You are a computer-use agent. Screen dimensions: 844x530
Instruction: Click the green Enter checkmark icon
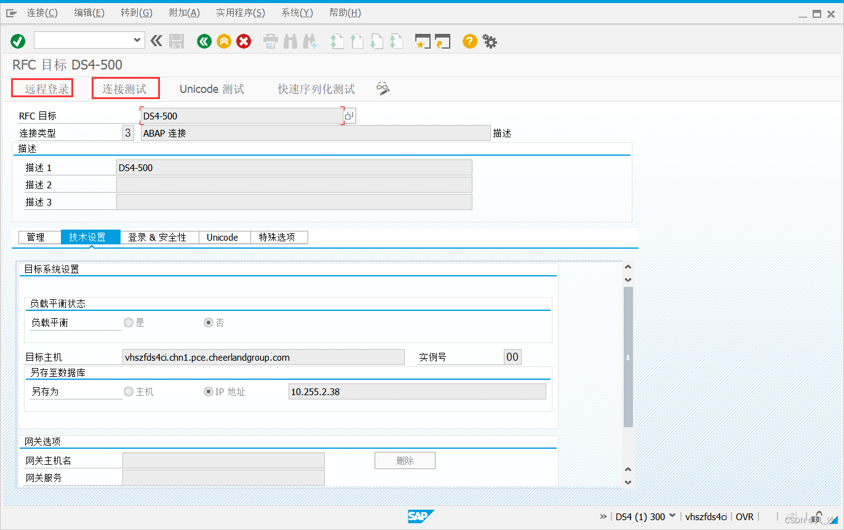tap(18, 41)
